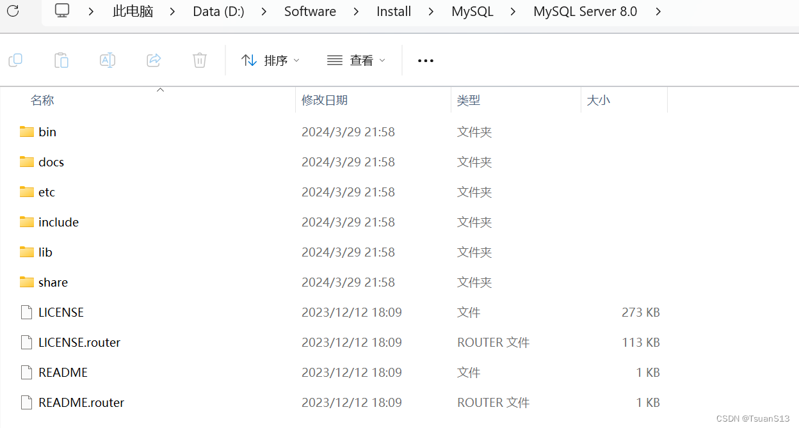Click the Paste clipboard icon in toolbar
This screenshot has height=428, width=799.
[x=61, y=60]
